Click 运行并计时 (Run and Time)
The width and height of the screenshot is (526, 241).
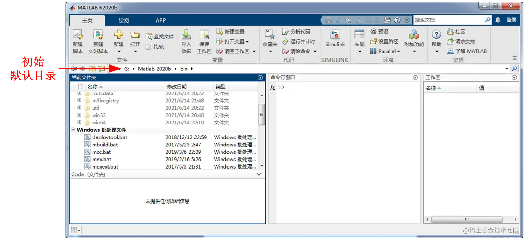(x=299, y=41)
